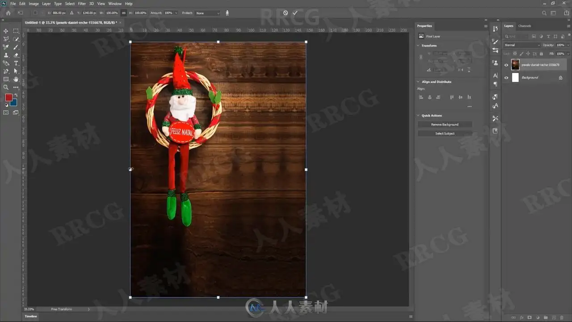Select the Zoom magnifier tool
572x322 pixels.
coord(6,87)
